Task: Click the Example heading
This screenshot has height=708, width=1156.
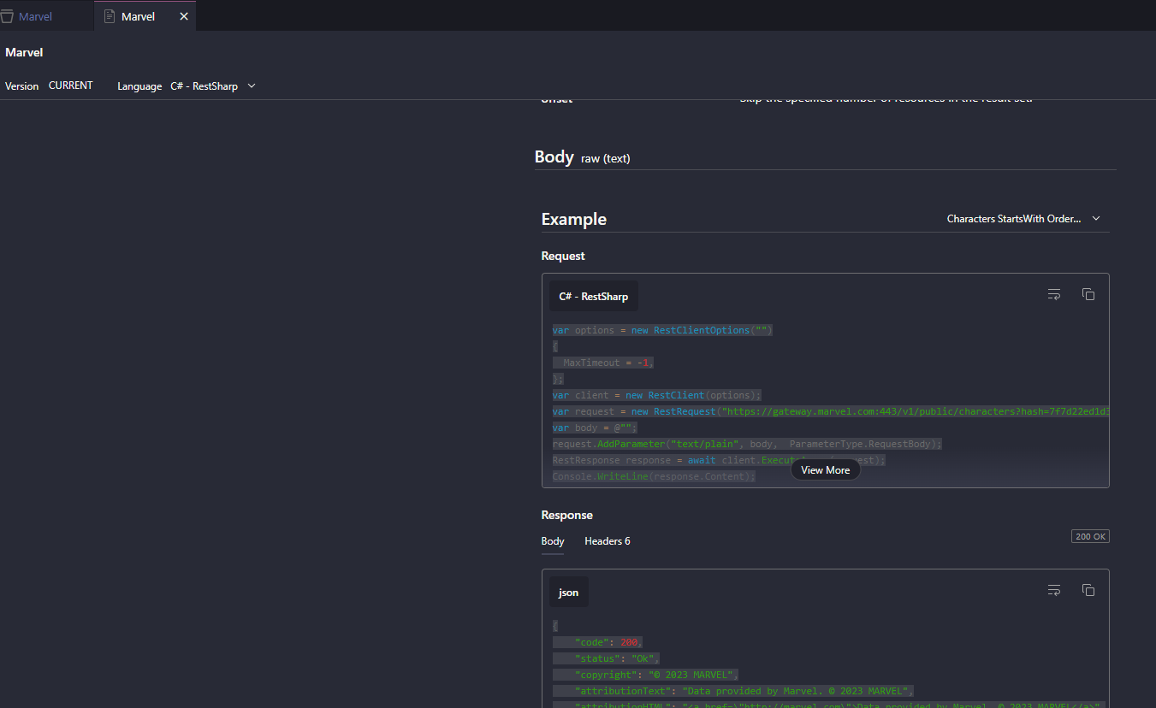Action: (574, 220)
